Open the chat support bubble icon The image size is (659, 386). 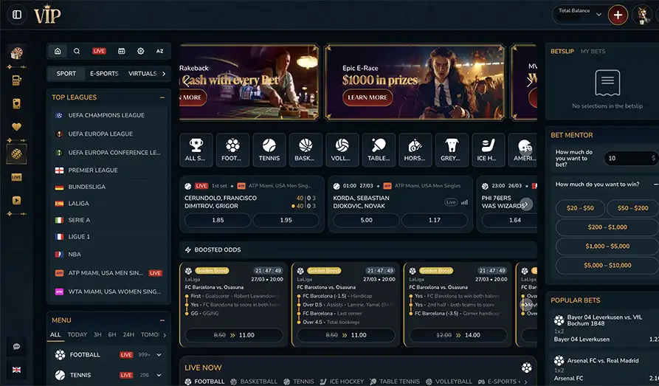16,346
